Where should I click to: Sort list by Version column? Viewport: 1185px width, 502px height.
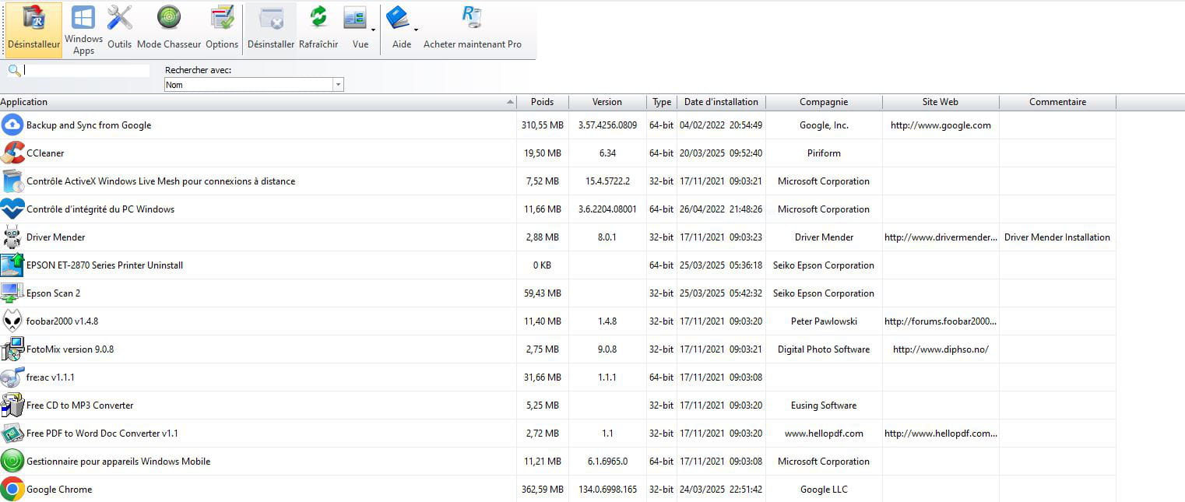click(607, 102)
